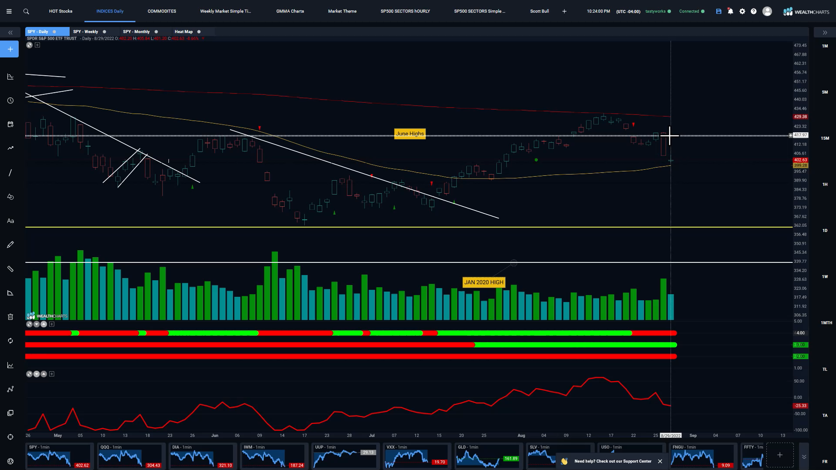Switch to the GMMA Charts tab
836x470 pixels.
pos(290,11)
